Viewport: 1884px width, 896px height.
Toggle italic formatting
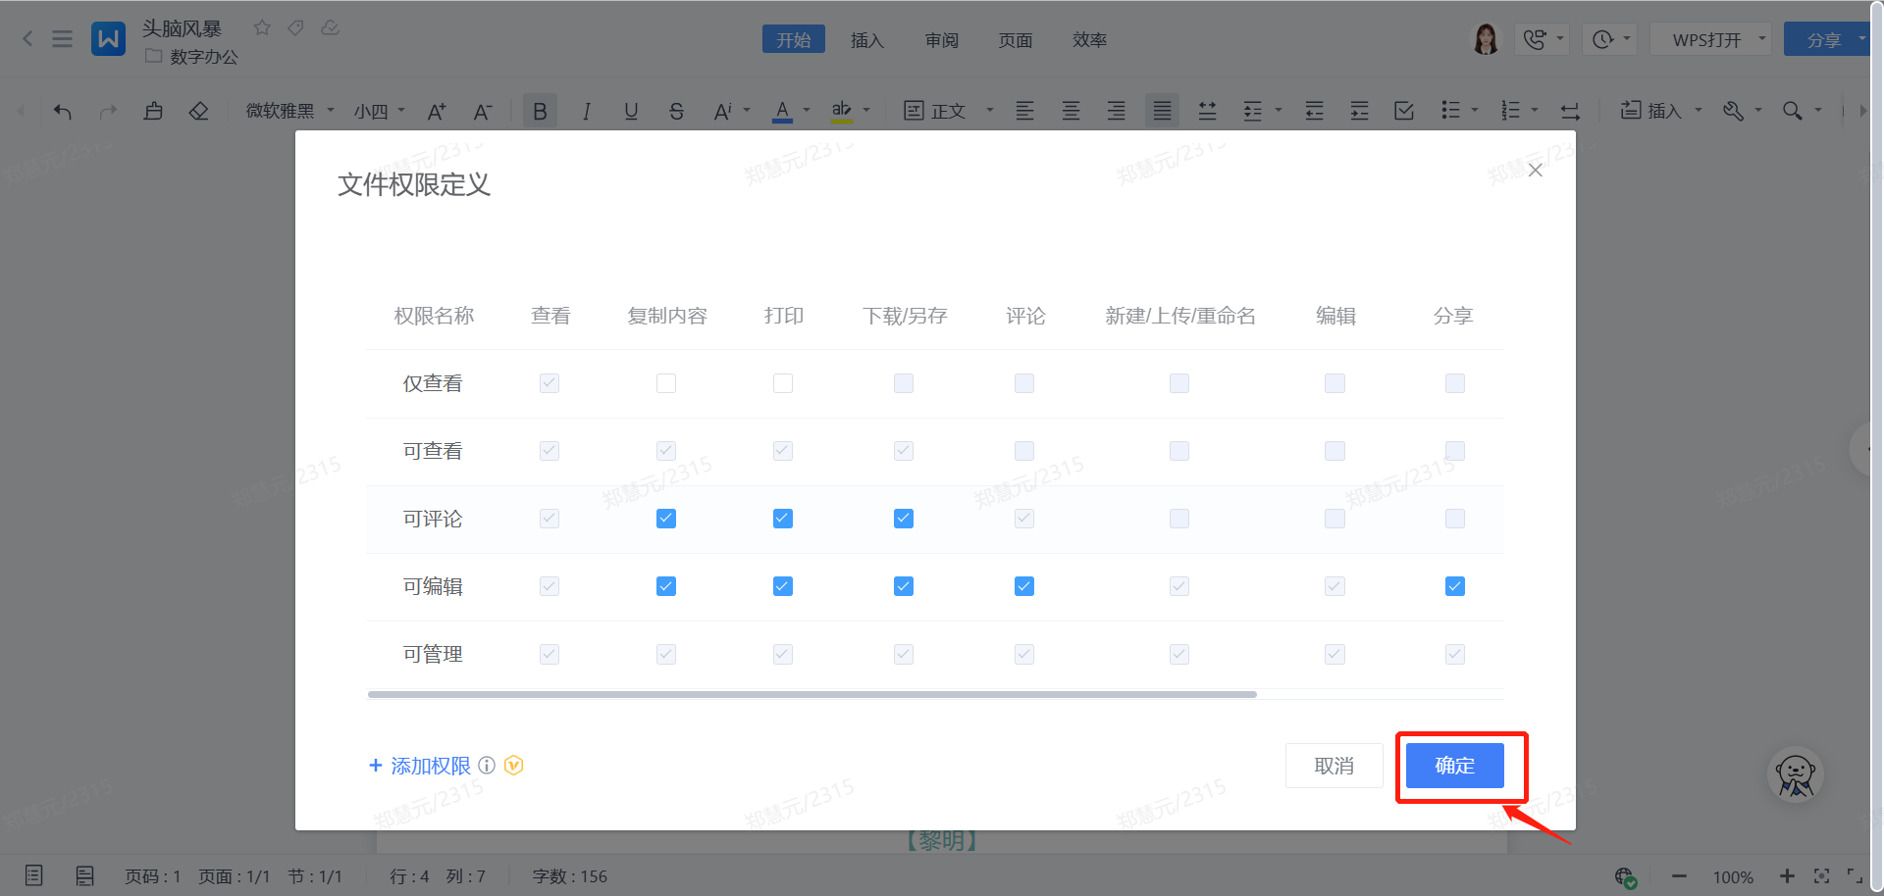[586, 111]
